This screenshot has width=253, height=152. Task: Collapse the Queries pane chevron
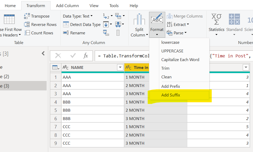pyautogui.click(x=43, y=53)
